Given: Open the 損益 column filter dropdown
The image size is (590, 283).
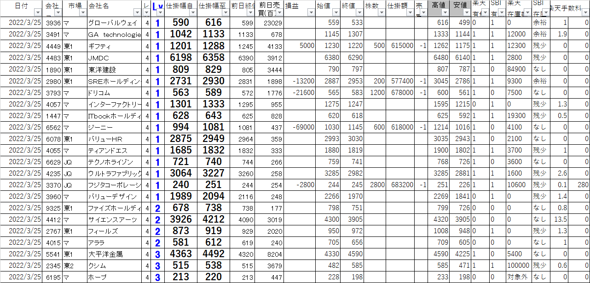Looking at the screenshot, I should [311, 13].
